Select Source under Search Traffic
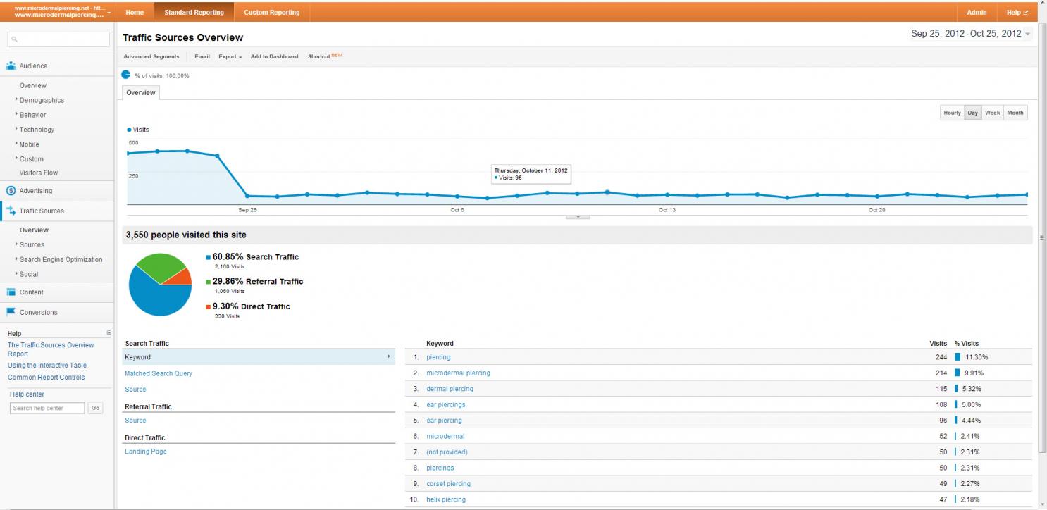Image resolution: width=1047 pixels, height=510 pixels. [135, 389]
